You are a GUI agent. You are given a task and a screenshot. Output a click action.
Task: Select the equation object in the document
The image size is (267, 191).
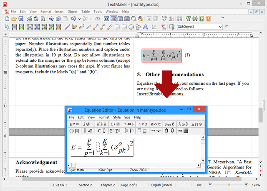click(162, 55)
